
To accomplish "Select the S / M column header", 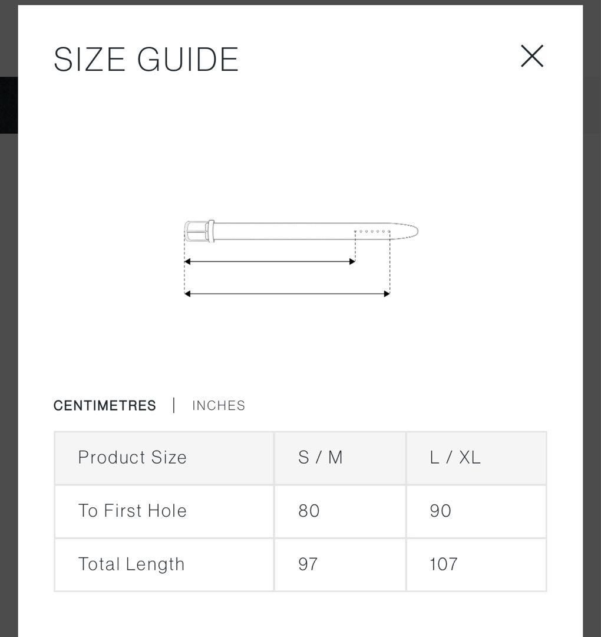I will 321,458.
